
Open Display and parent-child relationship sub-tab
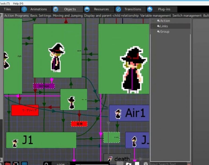pos(112,16)
